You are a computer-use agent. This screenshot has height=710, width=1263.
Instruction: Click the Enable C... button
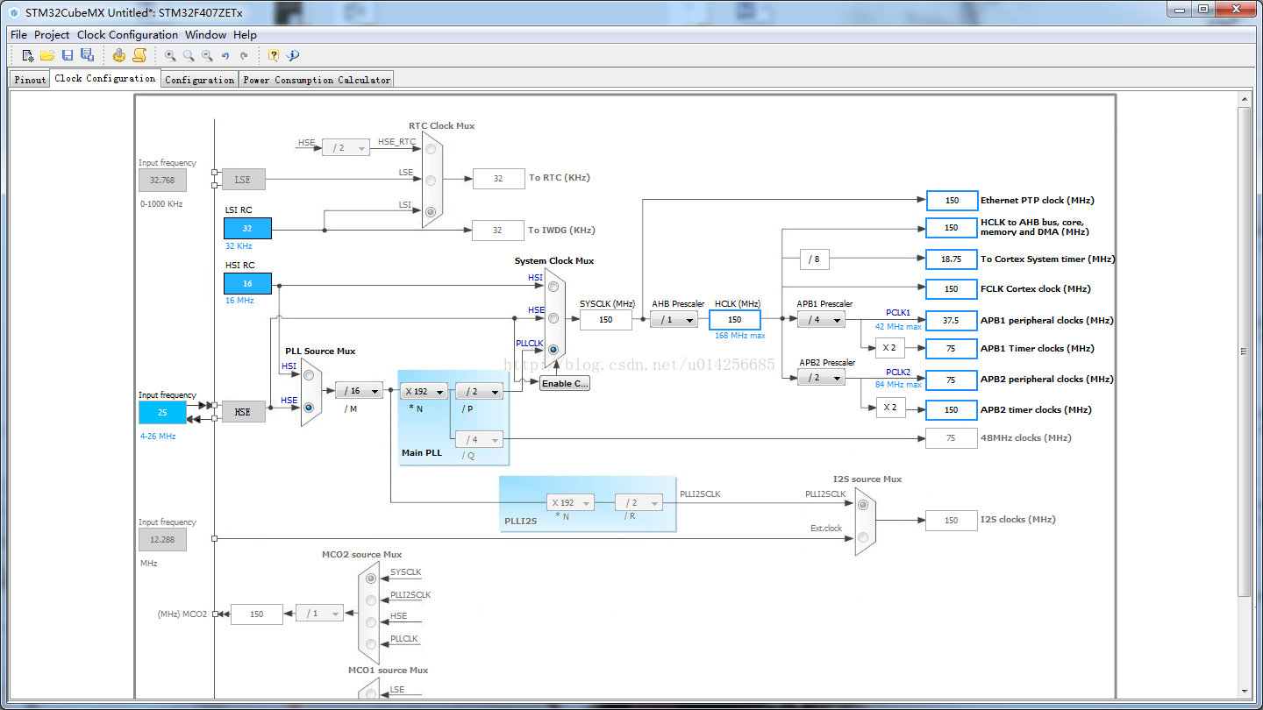565,383
